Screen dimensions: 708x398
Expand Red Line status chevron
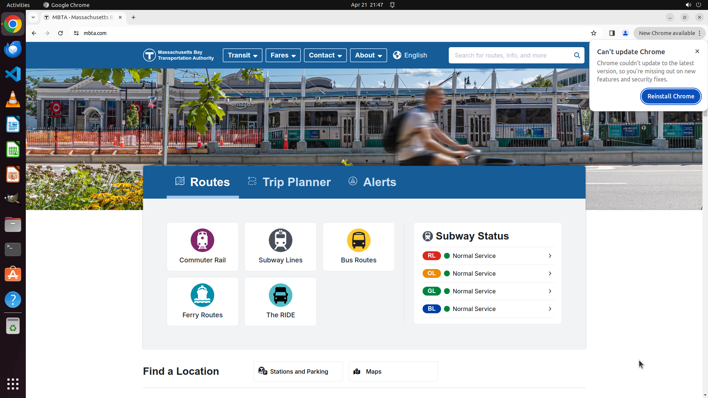[x=550, y=256]
